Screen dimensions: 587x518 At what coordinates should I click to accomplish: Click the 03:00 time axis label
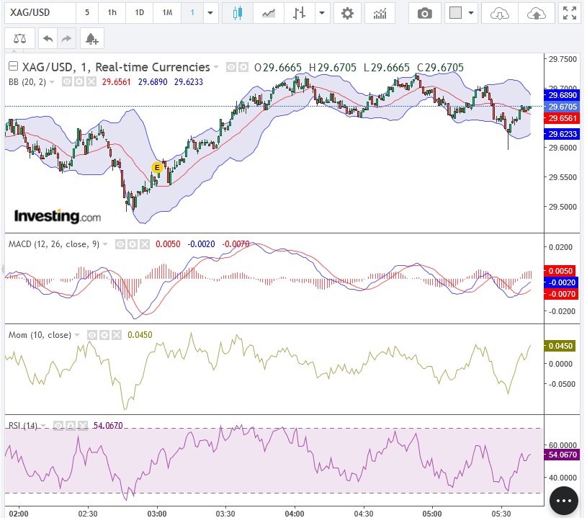(157, 513)
